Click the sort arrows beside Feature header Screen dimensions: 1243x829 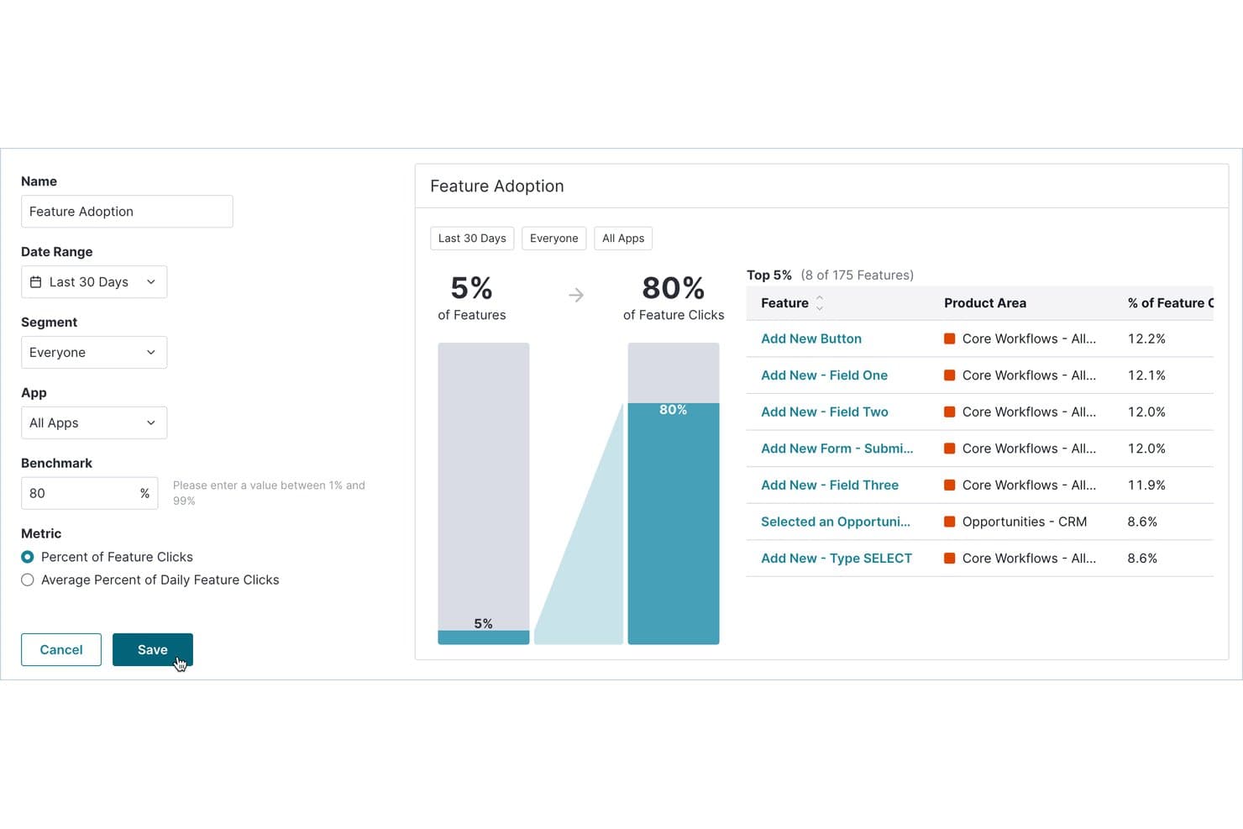(820, 303)
